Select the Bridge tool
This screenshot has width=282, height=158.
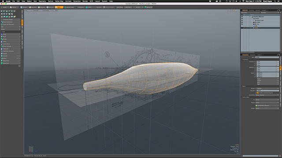click(x=11, y=39)
